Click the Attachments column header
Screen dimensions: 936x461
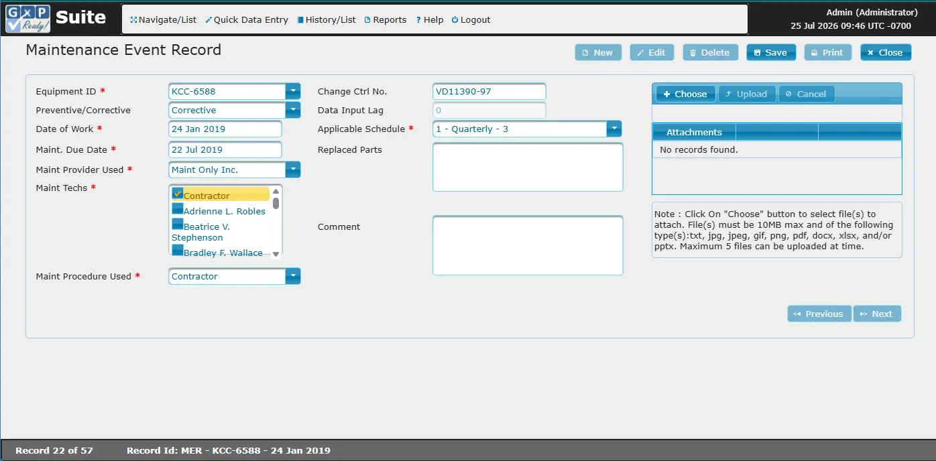(x=694, y=133)
